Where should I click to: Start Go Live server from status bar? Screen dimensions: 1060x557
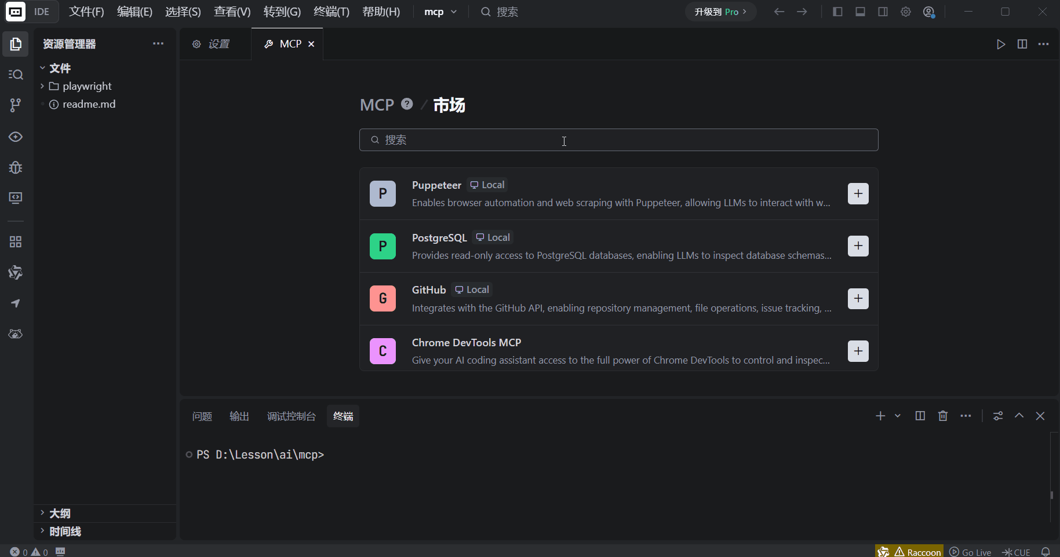point(970,552)
